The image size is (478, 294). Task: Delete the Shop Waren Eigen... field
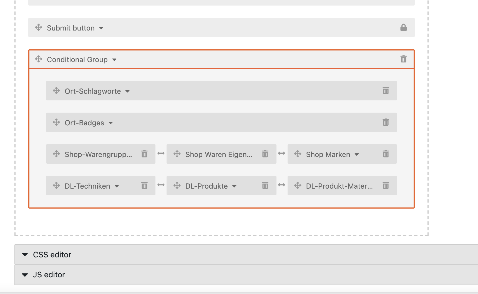coord(265,154)
